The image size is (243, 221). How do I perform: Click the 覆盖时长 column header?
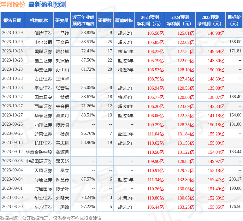[x=124, y=20]
